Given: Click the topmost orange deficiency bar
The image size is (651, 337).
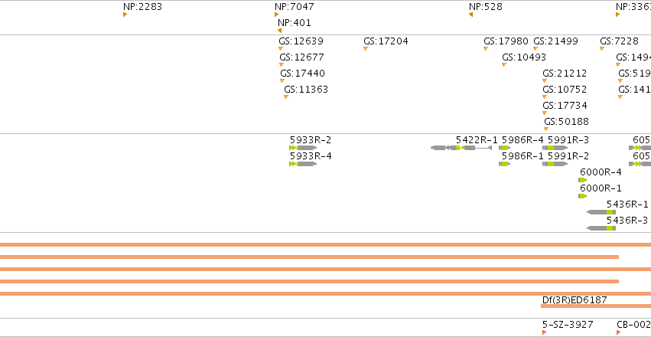Looking at the screenshot, I should coord(326,245).
